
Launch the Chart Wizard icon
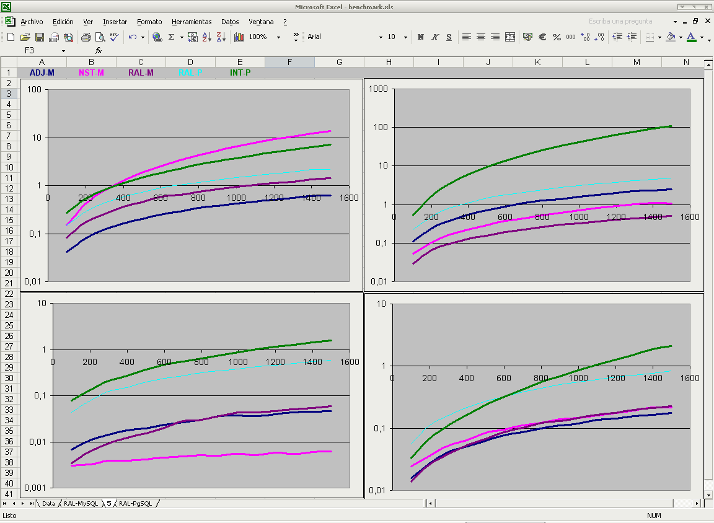click(239, 37)
